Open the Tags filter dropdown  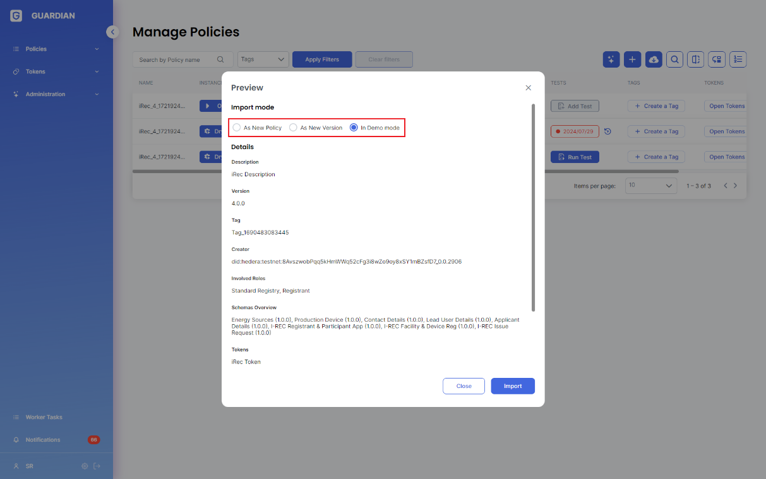pos(263,59)
